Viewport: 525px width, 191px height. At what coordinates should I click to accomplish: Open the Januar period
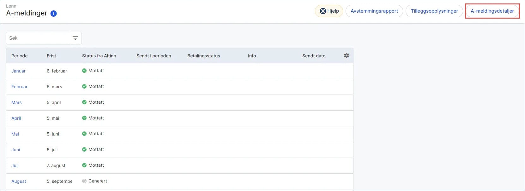tap(19, 71)
